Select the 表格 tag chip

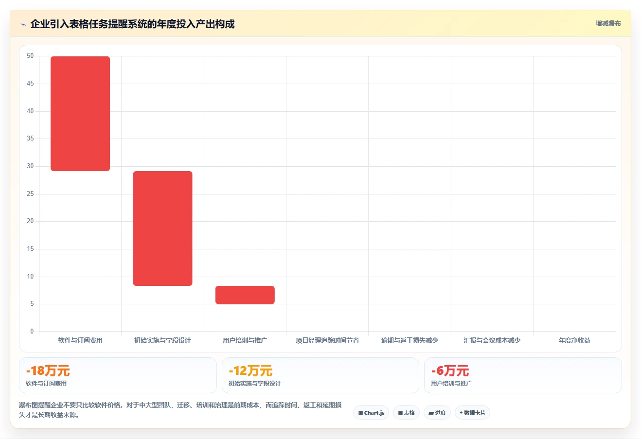tap(407, 413)
